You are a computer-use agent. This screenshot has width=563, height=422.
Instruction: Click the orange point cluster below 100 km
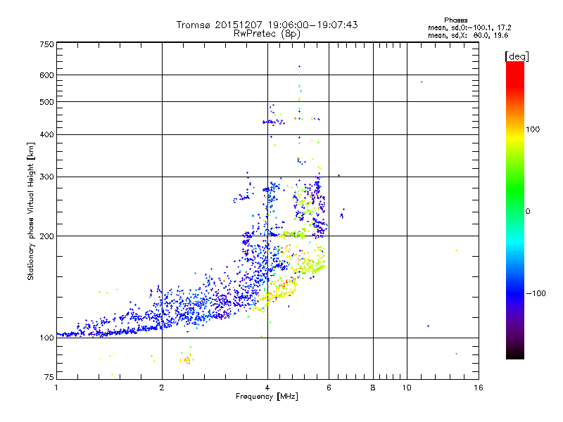[x=186, y=359]
